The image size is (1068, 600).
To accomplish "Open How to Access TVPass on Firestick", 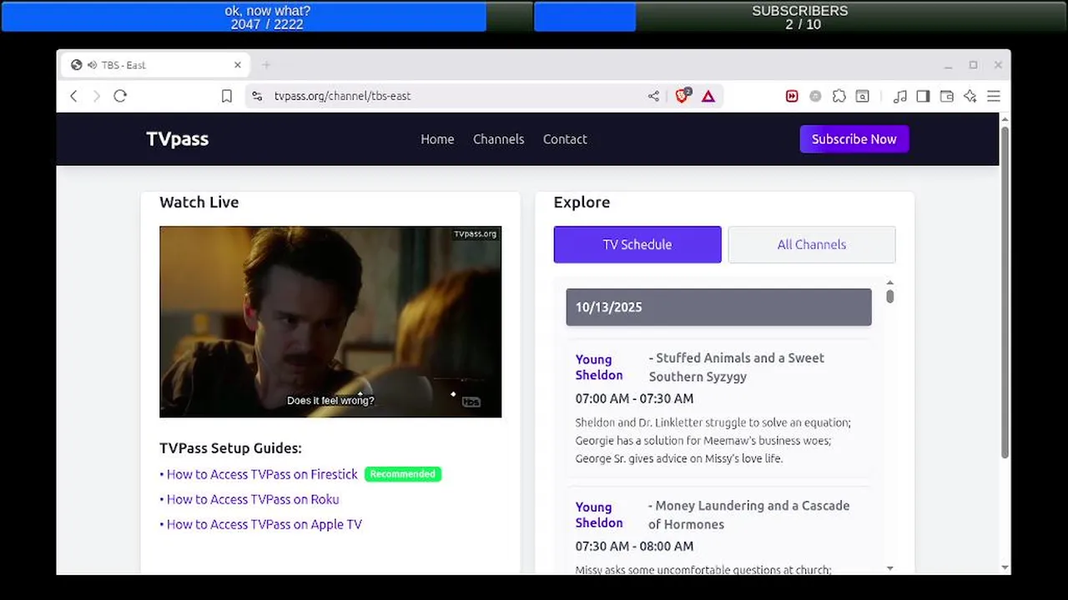I will coord(262,474).
